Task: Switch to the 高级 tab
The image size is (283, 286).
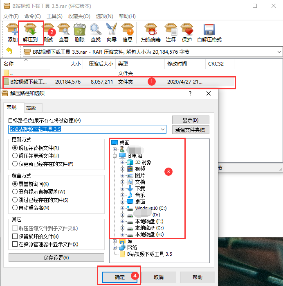Action: [x=33, y=108]
